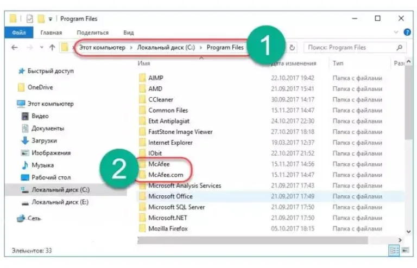Click the vertical scrollbar up arrow
Screen dimensions: 417x268
click(408, 62)
